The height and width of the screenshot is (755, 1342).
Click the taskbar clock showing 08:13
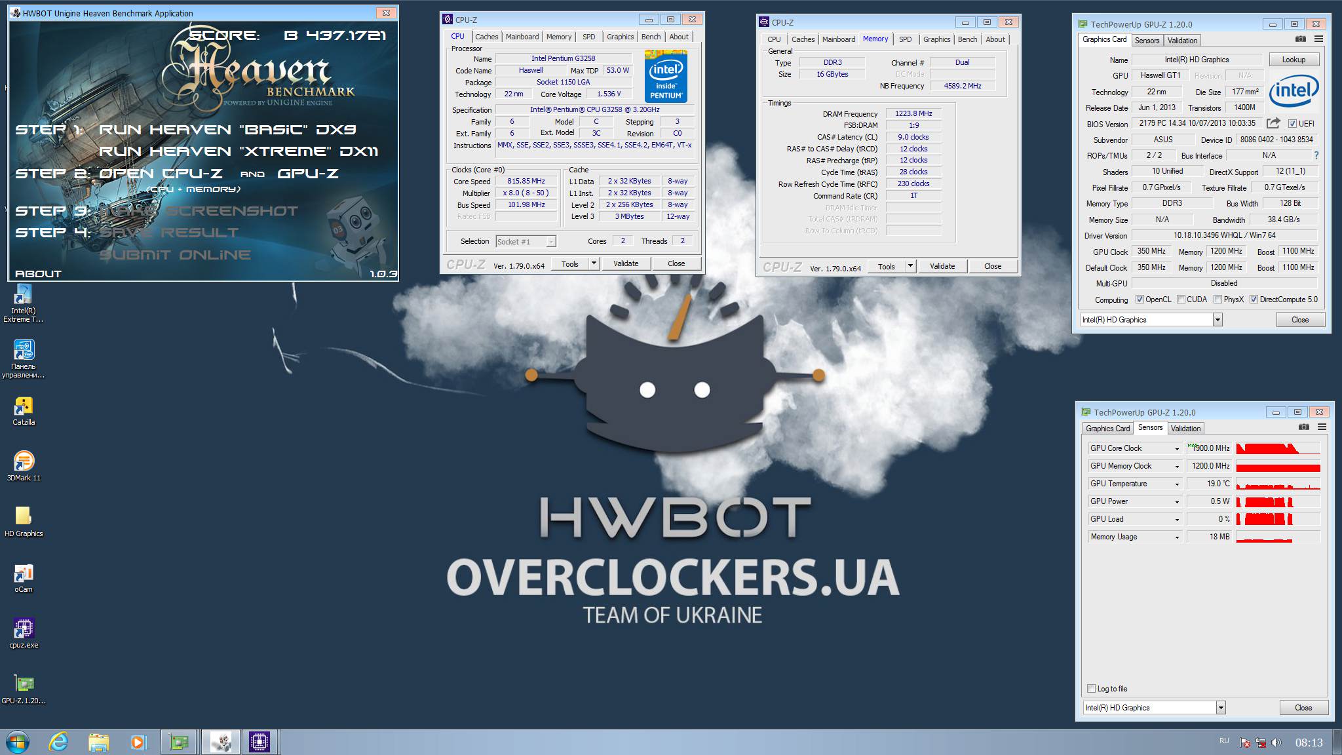[x=1309, y=743]
